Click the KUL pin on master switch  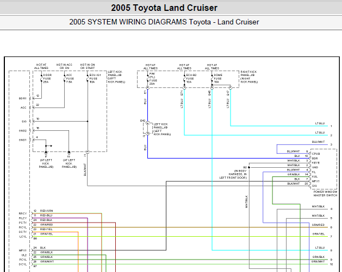tap(315, 176)
